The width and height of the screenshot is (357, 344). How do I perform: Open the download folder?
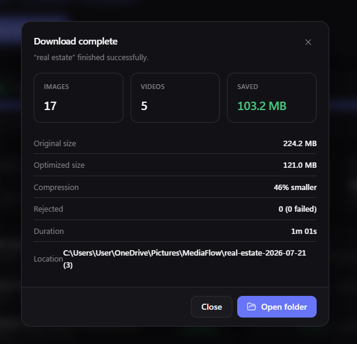tap(277, 307)
